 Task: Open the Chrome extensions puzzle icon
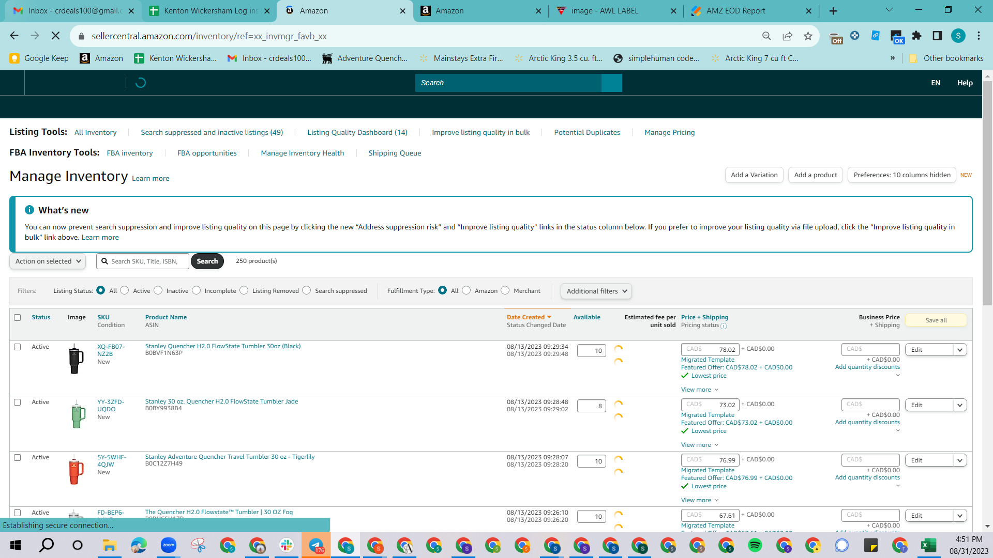[x=916, y=36]
